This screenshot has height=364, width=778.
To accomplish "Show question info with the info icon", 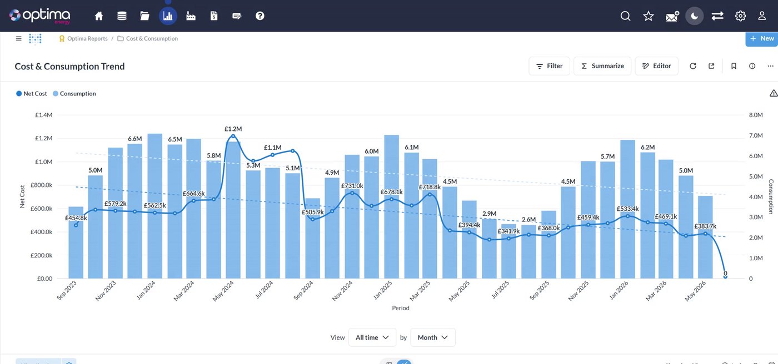I will [x=752, y=66].
